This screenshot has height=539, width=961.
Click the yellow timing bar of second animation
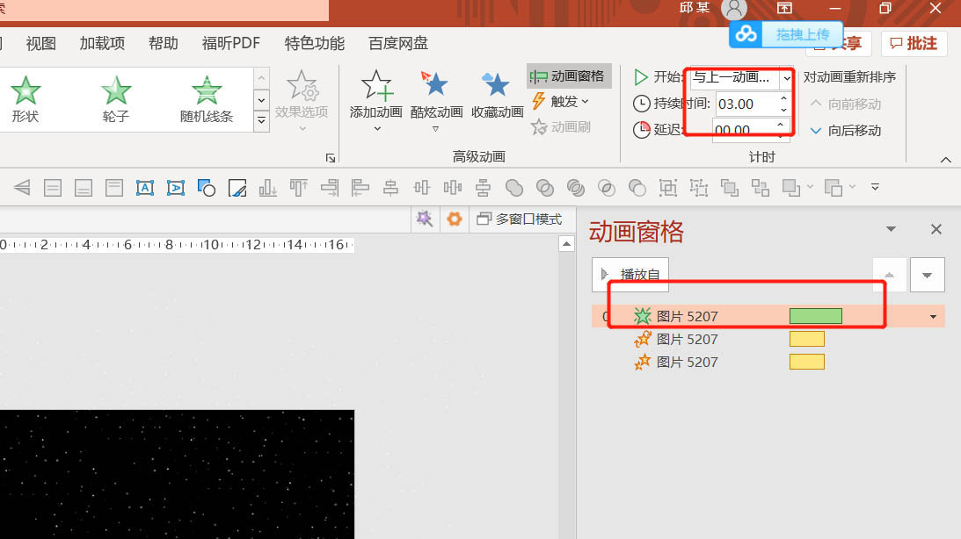click(806, 339)
